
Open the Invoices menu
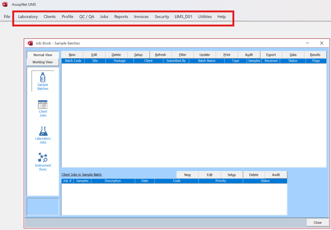pyautogui.click(x=141, y=17)
